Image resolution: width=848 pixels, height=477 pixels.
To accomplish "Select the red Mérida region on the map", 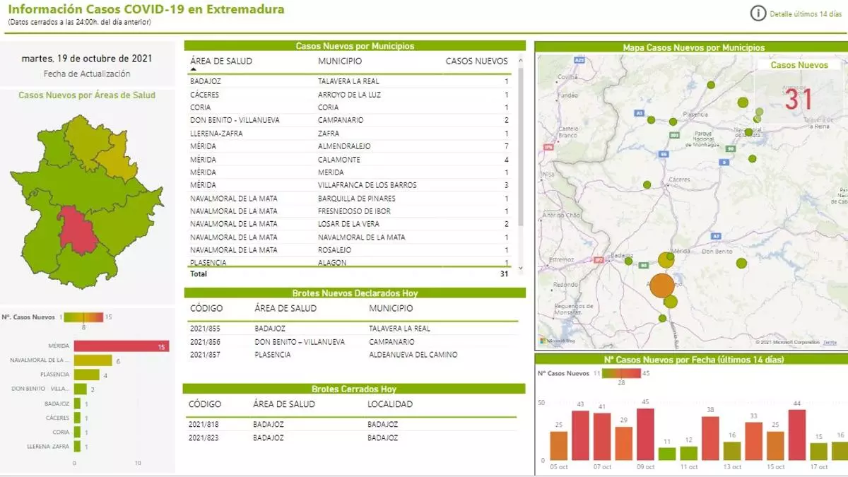I will coord(78,230).
